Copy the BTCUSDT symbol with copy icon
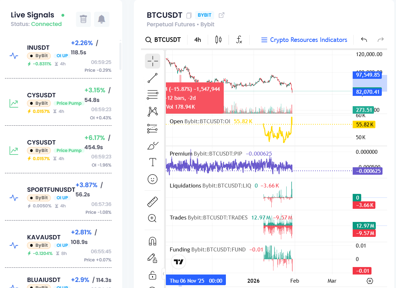Image resolution: width=396 pixels, height=288 pixels. [x=189, y=15]
